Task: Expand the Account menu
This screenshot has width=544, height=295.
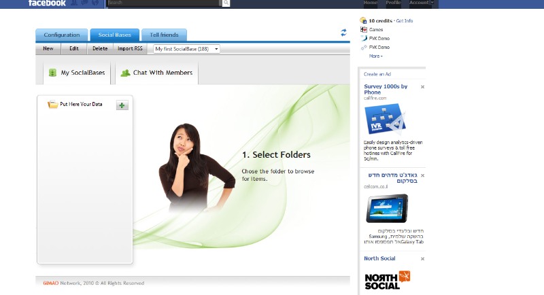Action: click(422, 3)
